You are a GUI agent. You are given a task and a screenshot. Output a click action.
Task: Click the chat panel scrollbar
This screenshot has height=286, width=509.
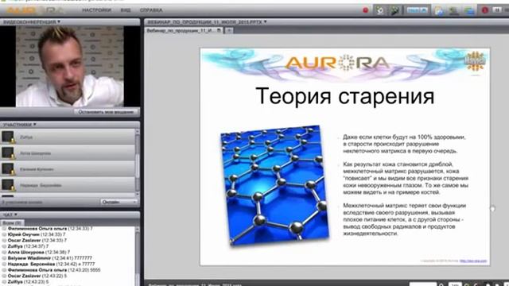click(138, 256)
